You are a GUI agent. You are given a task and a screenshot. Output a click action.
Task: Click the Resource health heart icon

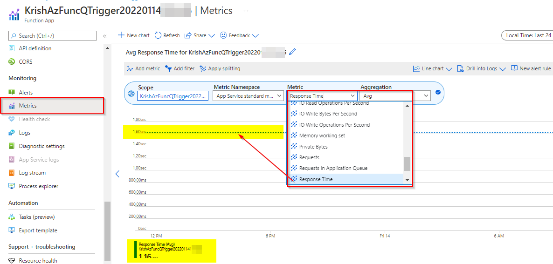[12, 261]
